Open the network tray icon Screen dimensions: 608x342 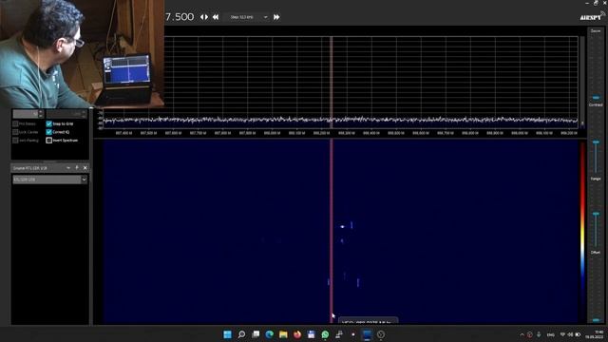pyautogui.click(x=562, y=334)
